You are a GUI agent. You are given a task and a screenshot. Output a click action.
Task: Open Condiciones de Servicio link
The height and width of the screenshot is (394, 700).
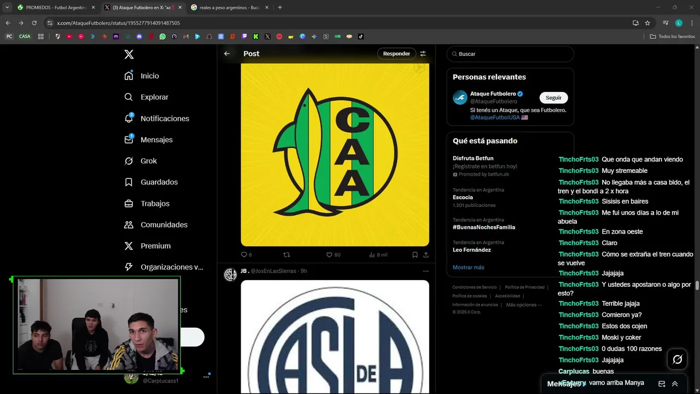pyautogui.click(x=474, y=287)
